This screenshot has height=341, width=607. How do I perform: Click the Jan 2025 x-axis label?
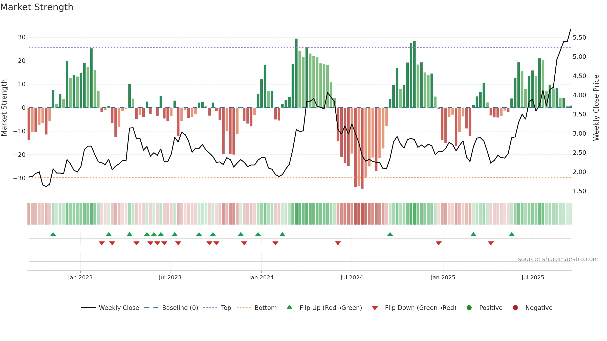(x=443, y=277)
